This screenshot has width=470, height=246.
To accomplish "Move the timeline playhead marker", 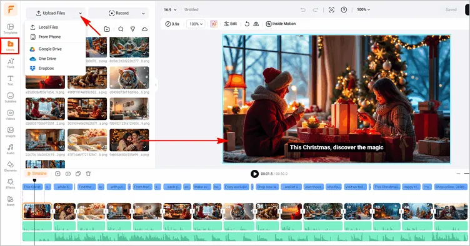I will [x=34, y=180].
